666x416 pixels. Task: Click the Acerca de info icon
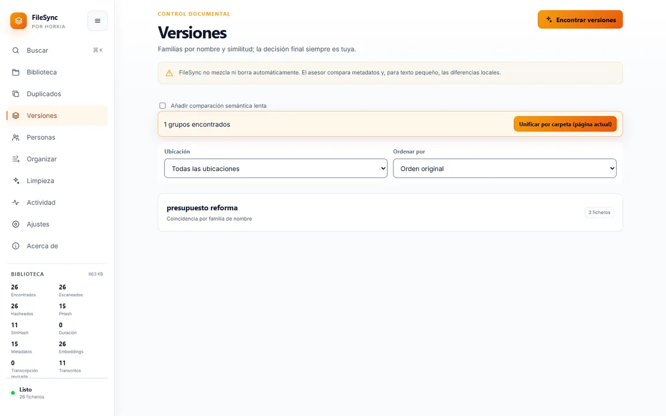click(x=16, y=246)
